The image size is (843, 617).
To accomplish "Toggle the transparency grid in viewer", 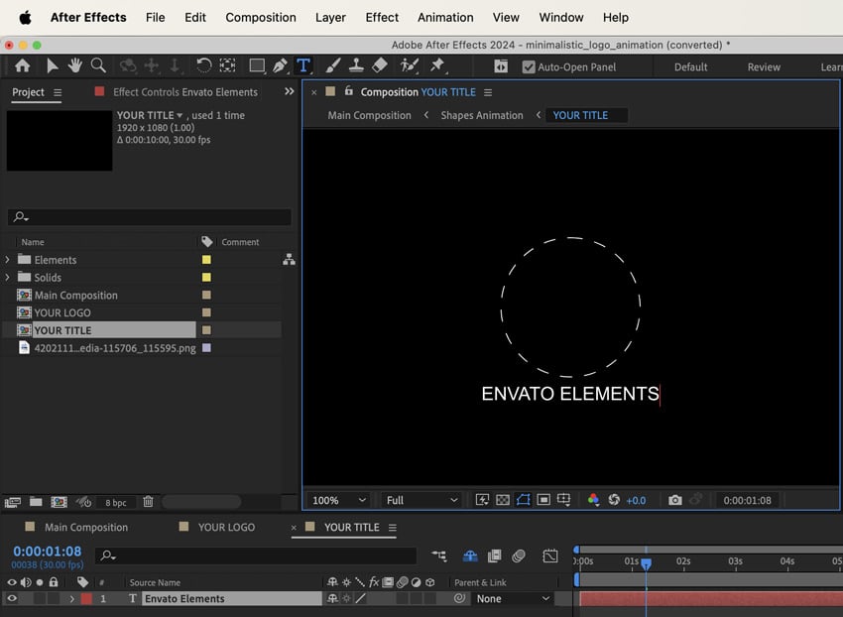I will [x=502, y=500].
